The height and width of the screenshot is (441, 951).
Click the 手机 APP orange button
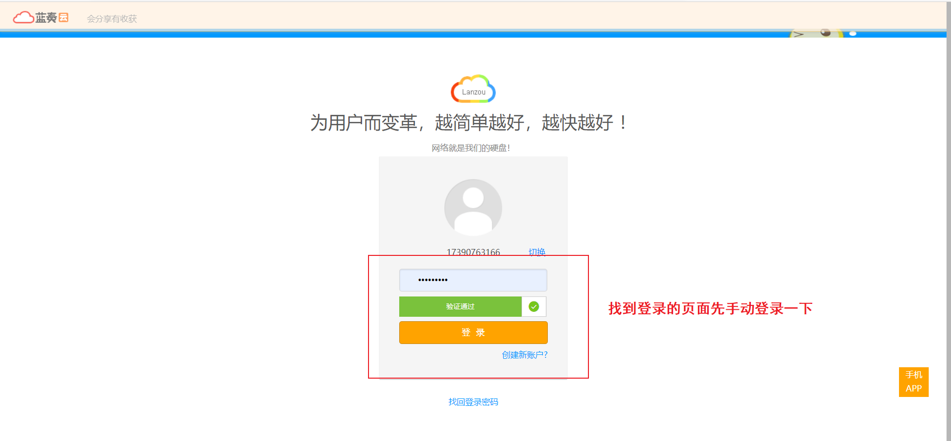(x=914, y=382)
